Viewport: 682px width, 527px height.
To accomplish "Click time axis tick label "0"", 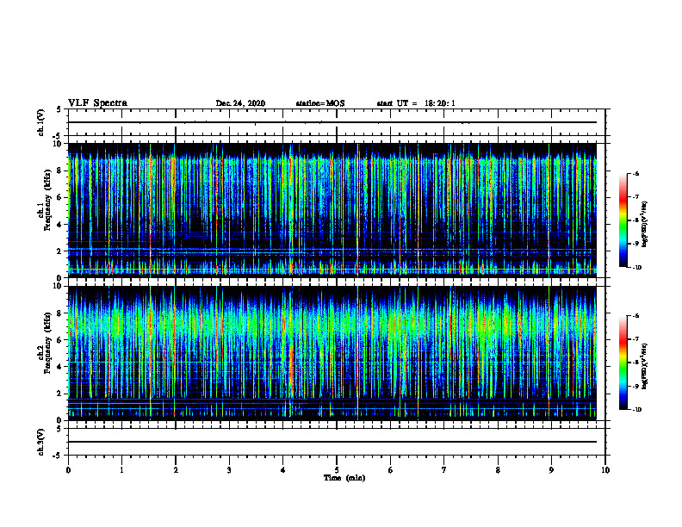I will tap(68, 470).
